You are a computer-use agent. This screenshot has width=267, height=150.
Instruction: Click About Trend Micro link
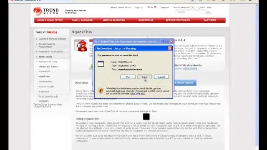click(x=121, y=7)
